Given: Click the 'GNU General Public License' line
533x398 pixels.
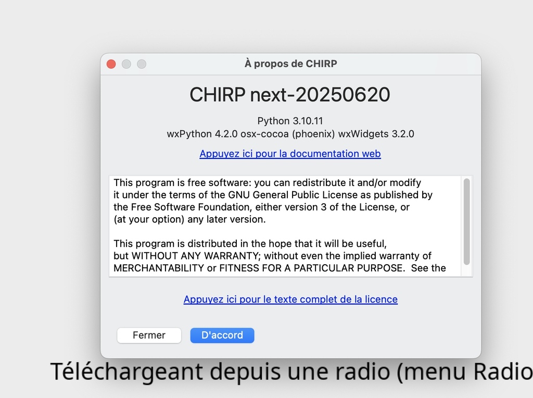Looking at the screenshot, I should (273, 195).
